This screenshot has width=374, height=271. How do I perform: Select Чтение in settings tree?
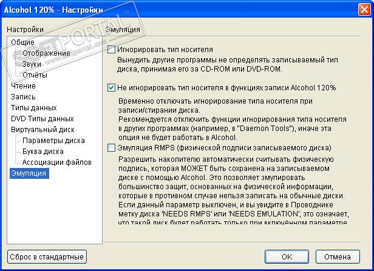pos(23,85)
